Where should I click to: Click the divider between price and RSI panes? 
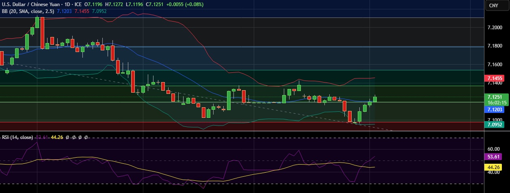pos(244,131)
